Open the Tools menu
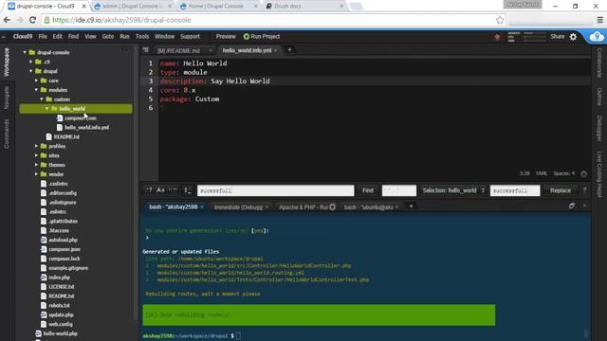607x341 pixels. tap(142, 36)
